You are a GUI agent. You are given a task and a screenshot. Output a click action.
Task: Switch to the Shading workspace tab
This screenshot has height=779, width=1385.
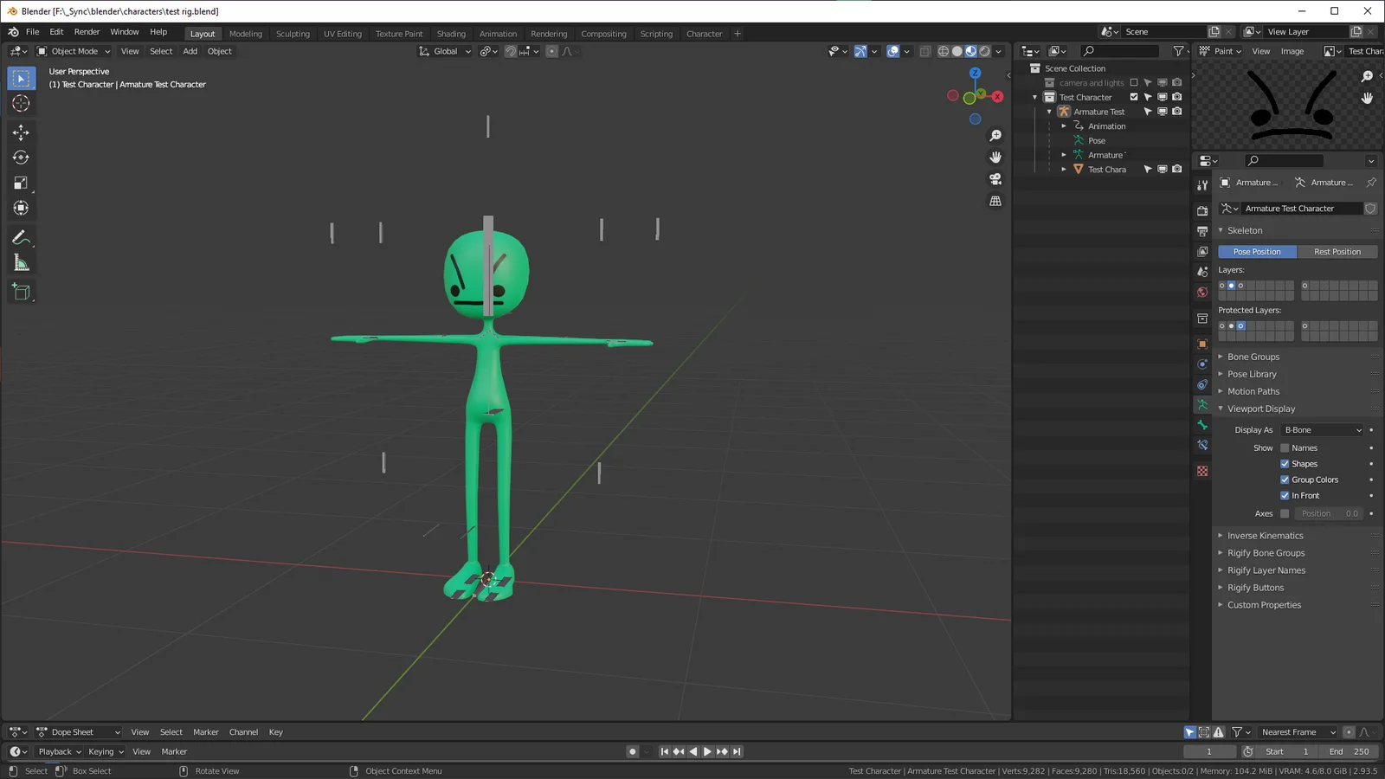pos(451,33)
